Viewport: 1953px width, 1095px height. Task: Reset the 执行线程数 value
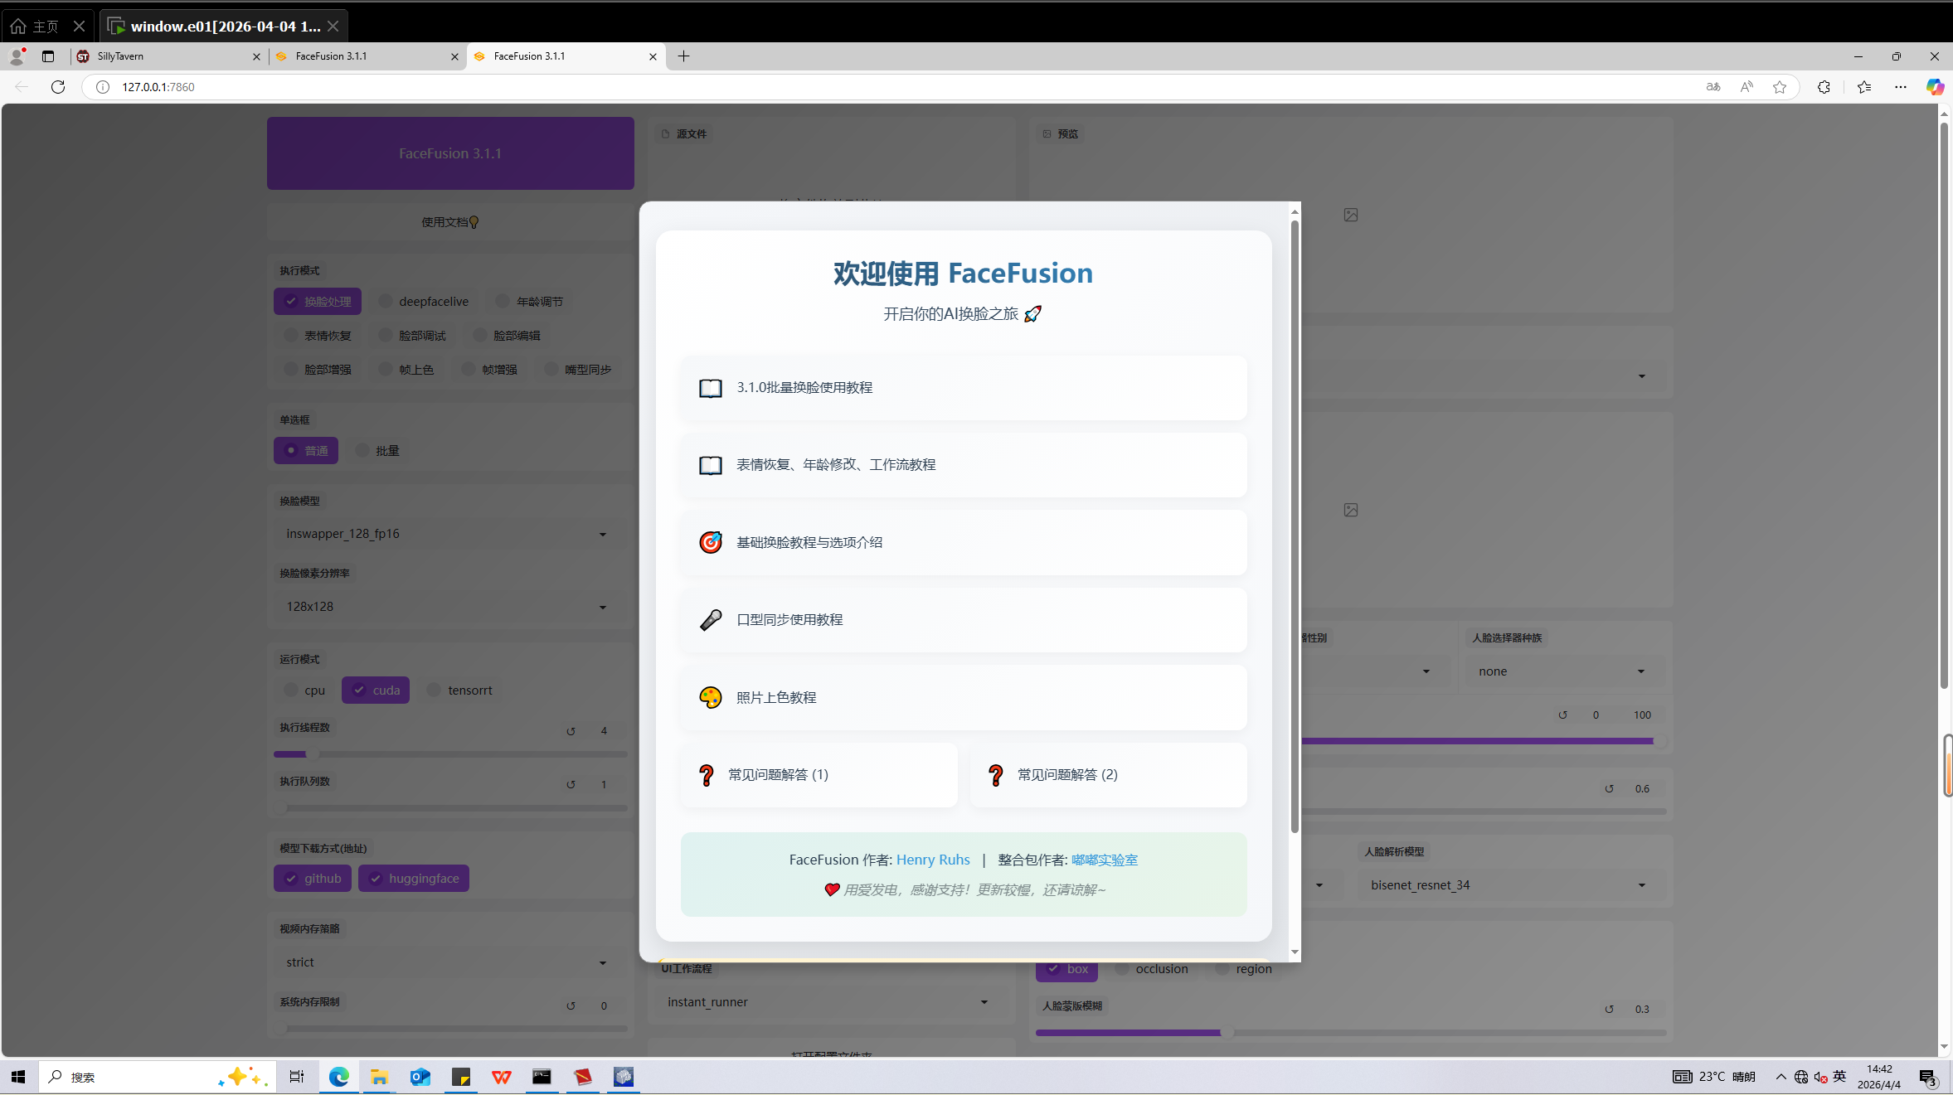(571, 731)
